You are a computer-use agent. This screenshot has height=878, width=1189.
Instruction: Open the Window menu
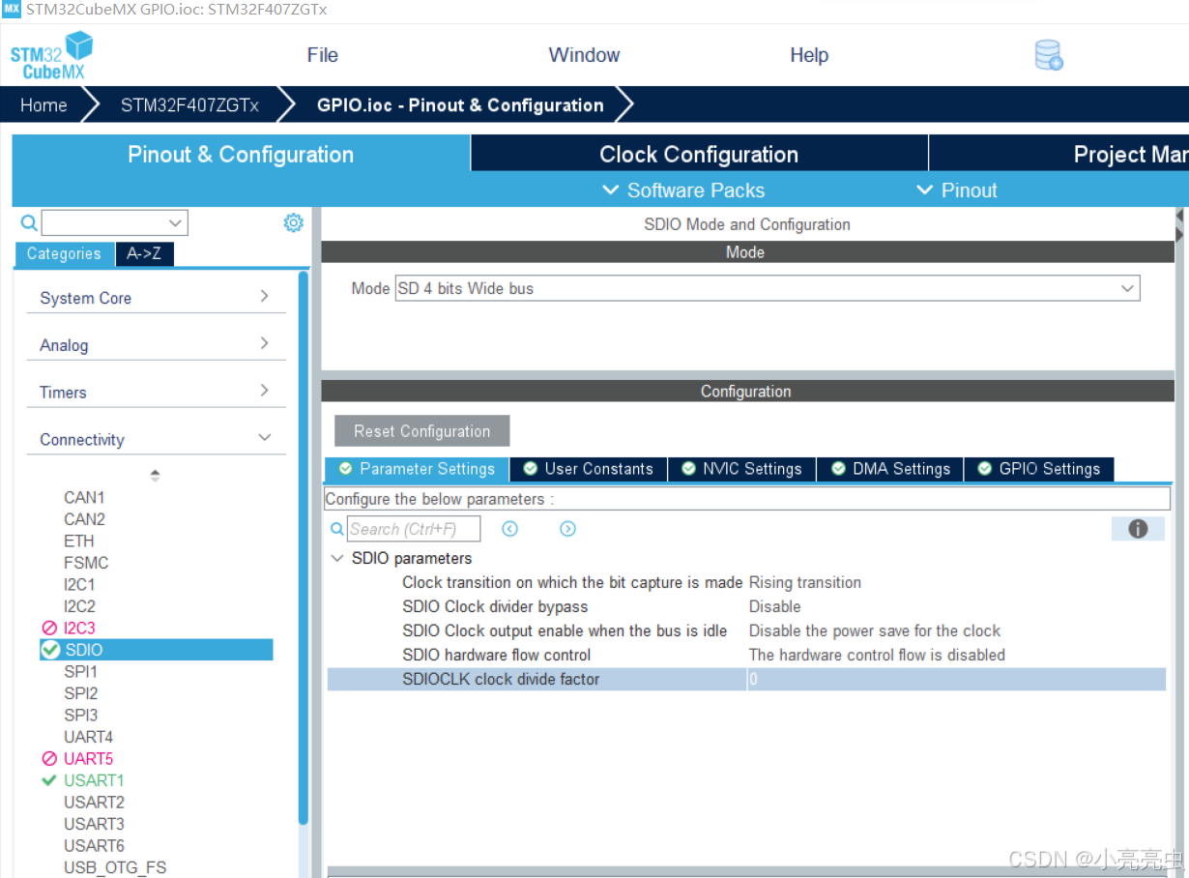(x=584, y=55)
